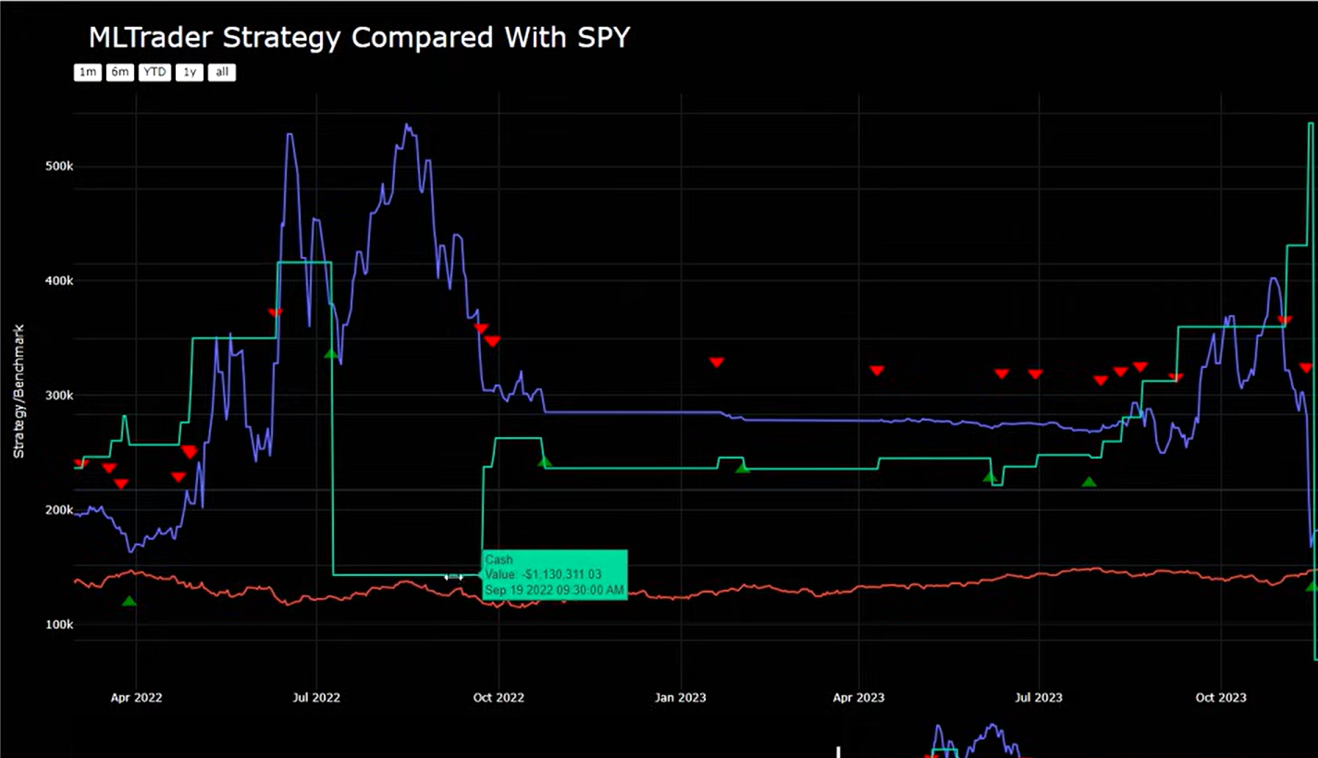This screenshot has height=758, width=1318.
Task: Click red sell triangle in April 2023
Action: pyautogui.click(x=877, y=371)
